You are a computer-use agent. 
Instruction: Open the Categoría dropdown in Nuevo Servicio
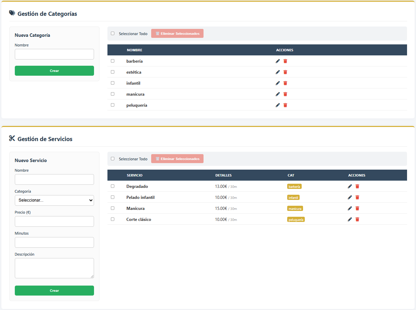click(x=54, y=200)
